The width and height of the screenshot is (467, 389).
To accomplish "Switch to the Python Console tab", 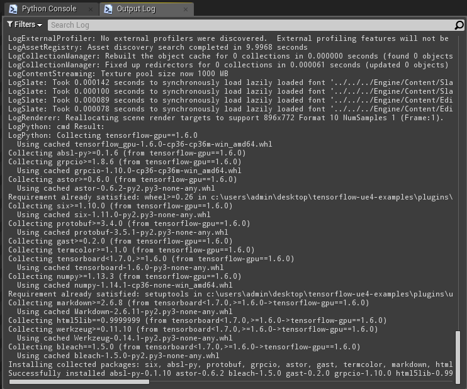I will [48, 9].
